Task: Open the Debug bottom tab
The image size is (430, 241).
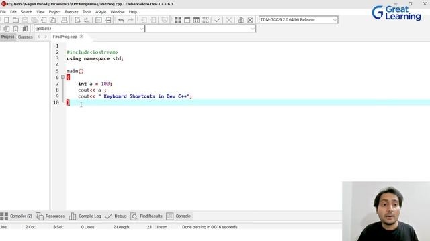Action: coord(116,216)
